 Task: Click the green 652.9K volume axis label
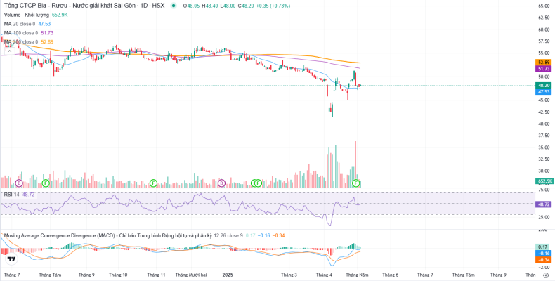click(544, 181)
